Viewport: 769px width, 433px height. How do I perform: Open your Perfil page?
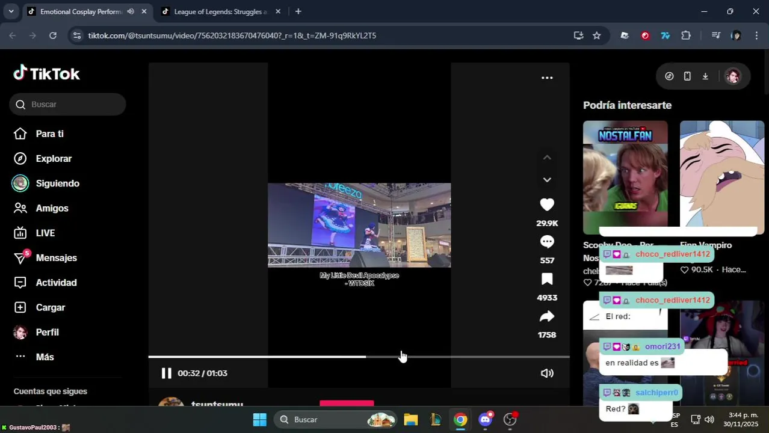click(48, 332)
